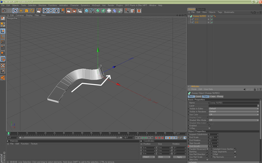Select Texture Axis mode checkerboard icon

click(x=3, y=71)
